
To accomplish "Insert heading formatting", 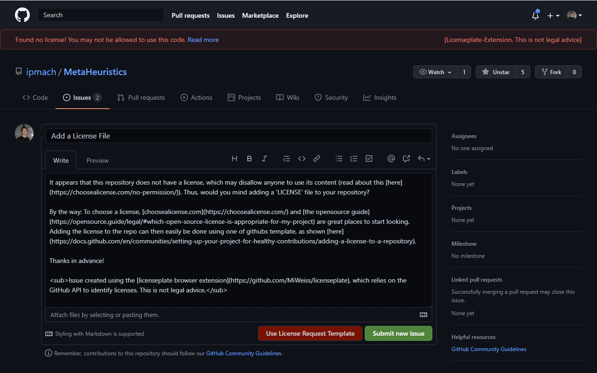I will [235, 159].
